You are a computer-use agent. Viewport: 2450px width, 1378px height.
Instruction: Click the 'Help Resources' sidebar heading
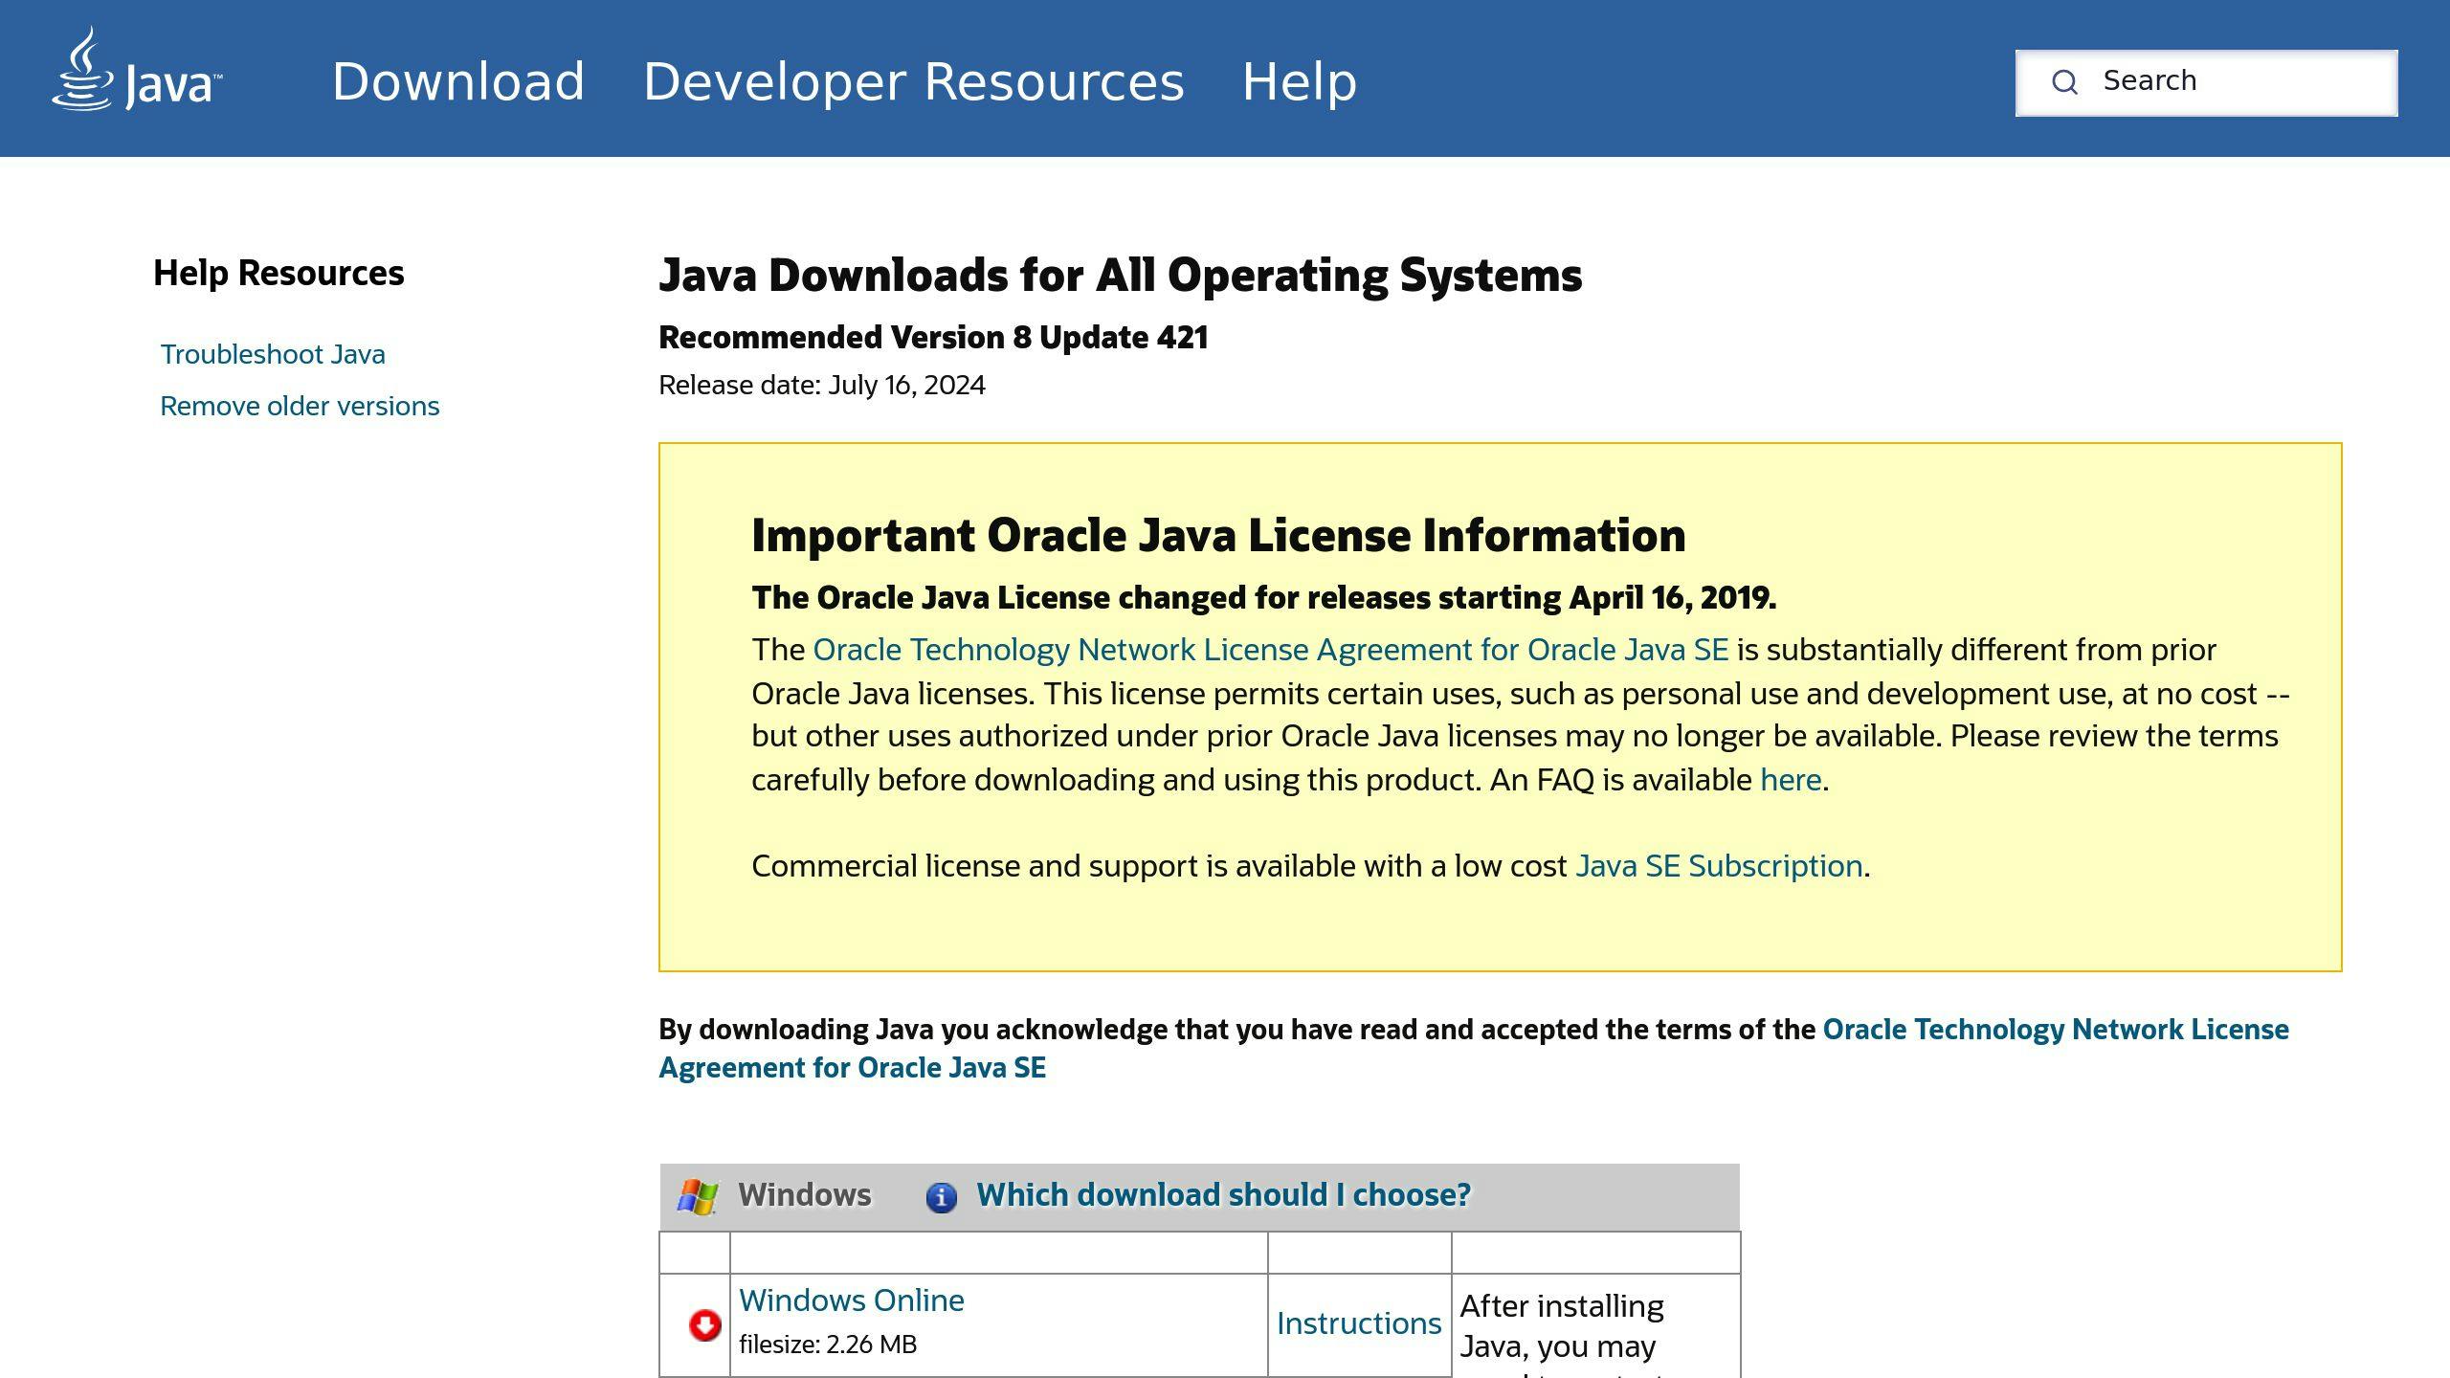coord(278,273)
